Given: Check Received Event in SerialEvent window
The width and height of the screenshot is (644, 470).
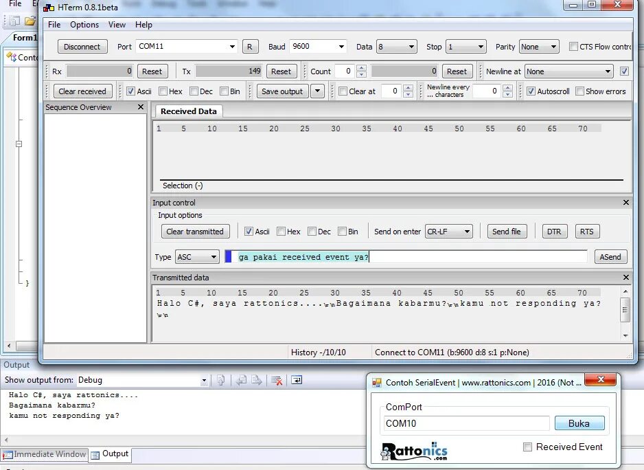Looking at the screenshot, I should tap(527, 447).
